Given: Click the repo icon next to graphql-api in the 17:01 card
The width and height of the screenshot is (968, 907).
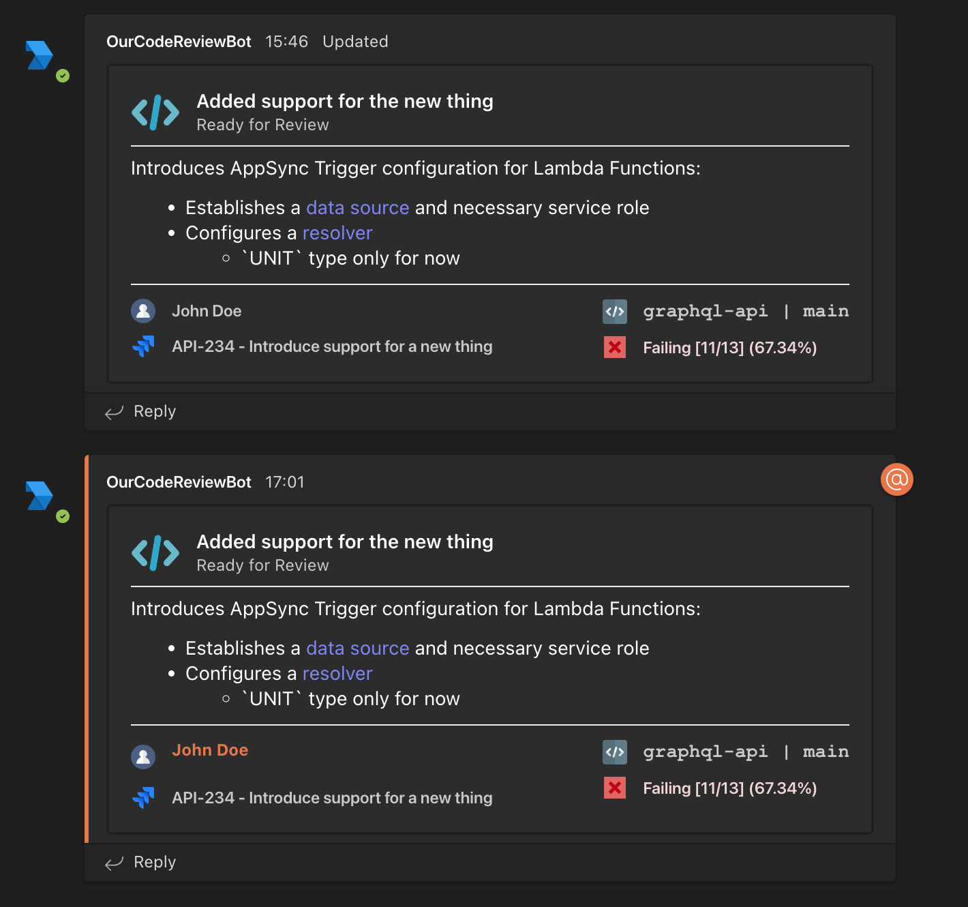Looking at the screenshot, I should tap(615, 752).
